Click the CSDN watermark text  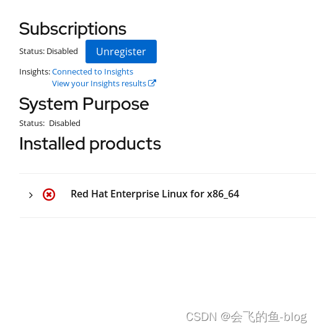(247, 317)
